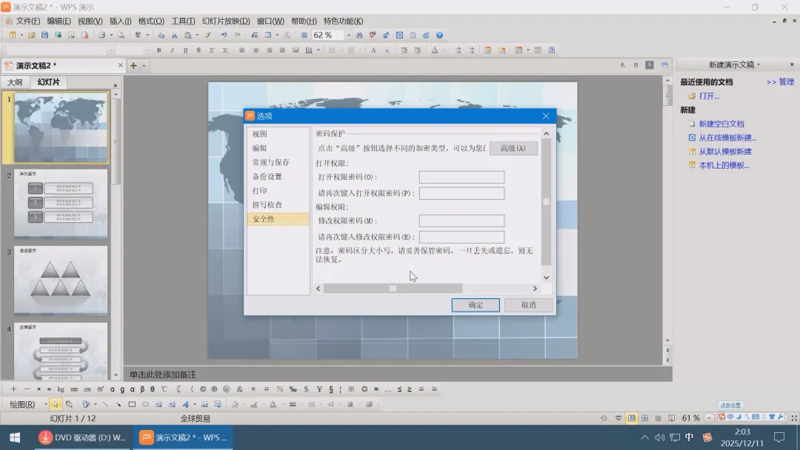Image resolution: width=800 pixels, height=450 pixels.
Task: Click the 高级(A) button
Action: pyautogui.click(x=513, y=148)
